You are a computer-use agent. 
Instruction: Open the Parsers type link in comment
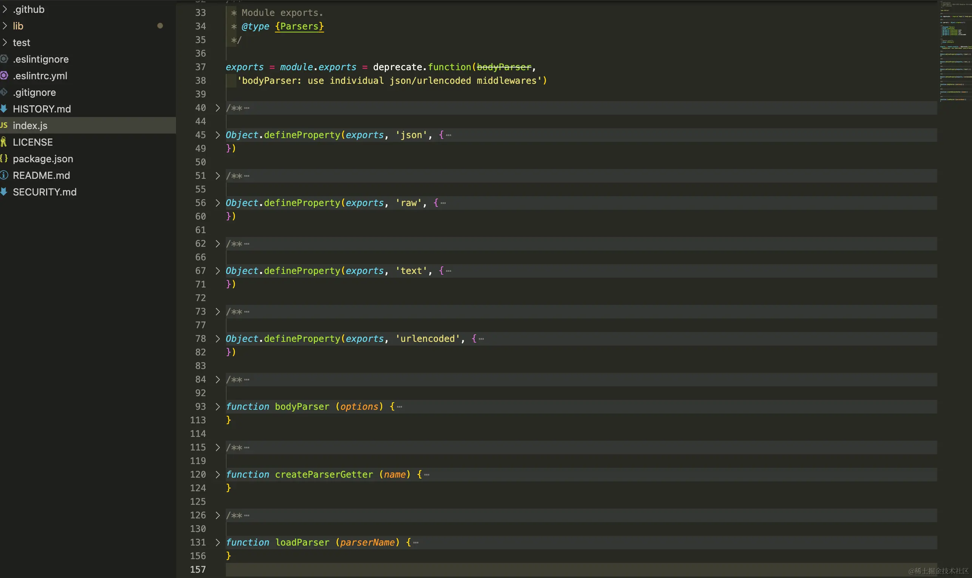click(x=299, y=26)
